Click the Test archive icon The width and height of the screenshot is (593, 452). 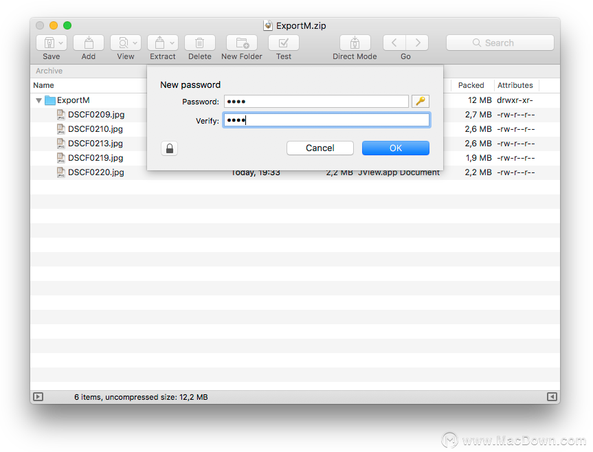284,43
